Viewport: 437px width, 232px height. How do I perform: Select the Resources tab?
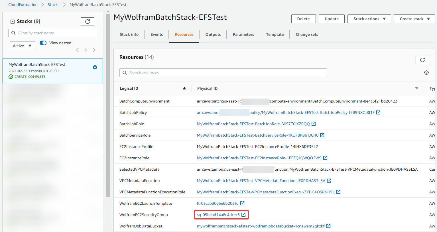click(x=184, y=34)
